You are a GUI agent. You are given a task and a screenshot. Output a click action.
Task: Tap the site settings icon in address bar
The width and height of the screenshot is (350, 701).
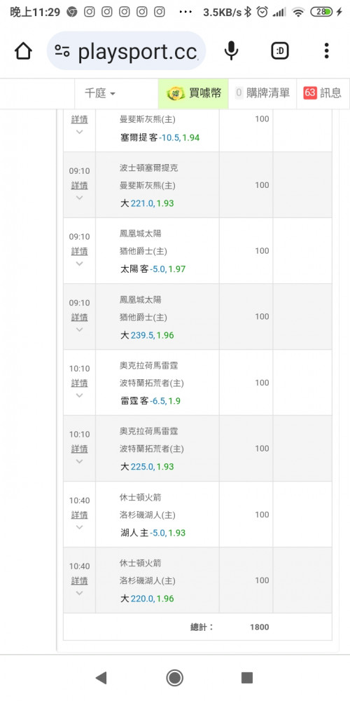(x=62, y=51)
